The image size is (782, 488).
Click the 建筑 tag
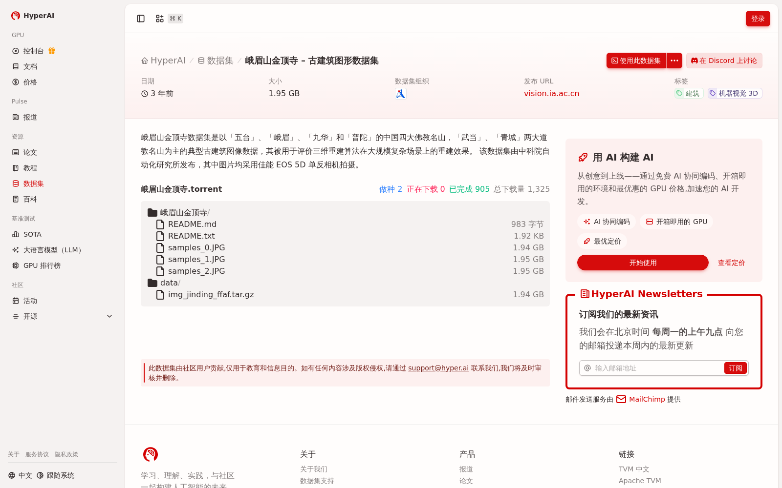click(689, 93)
